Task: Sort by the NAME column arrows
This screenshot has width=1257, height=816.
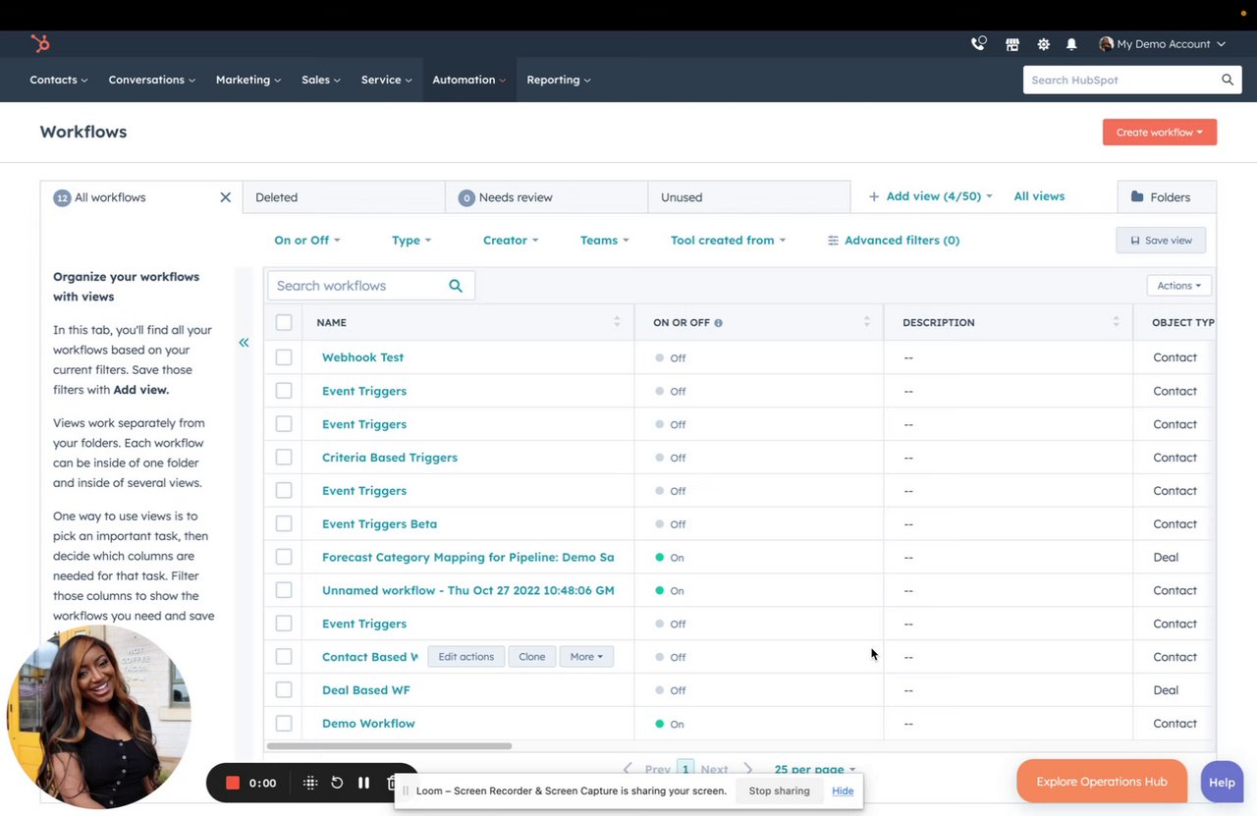Action: (x=617, y=322)
